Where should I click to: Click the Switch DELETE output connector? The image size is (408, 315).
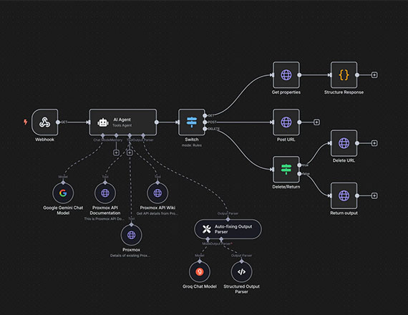[x=205, y=129]
